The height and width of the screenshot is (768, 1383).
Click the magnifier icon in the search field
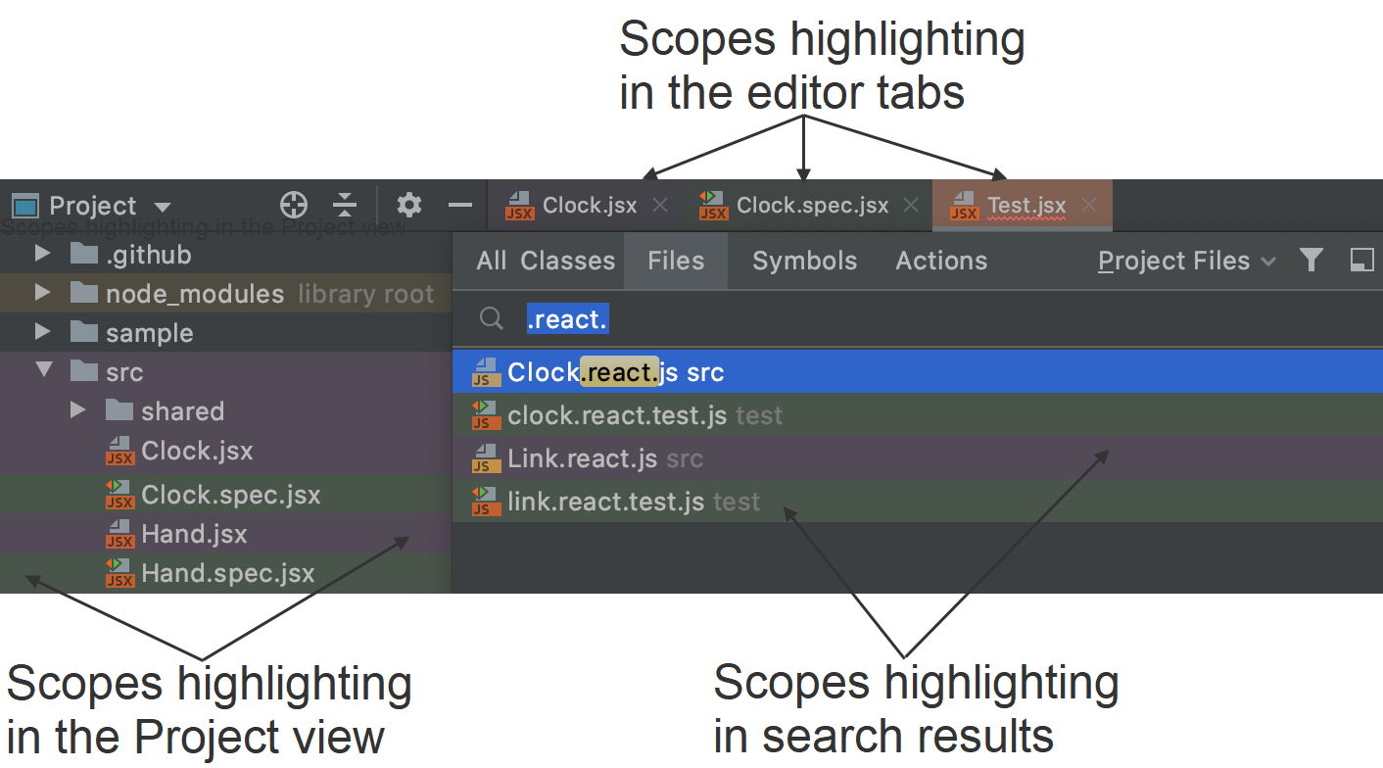[x=491, y=318]
